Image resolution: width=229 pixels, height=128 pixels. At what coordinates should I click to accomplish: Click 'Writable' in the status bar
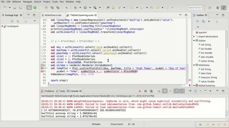coord(96,124)
